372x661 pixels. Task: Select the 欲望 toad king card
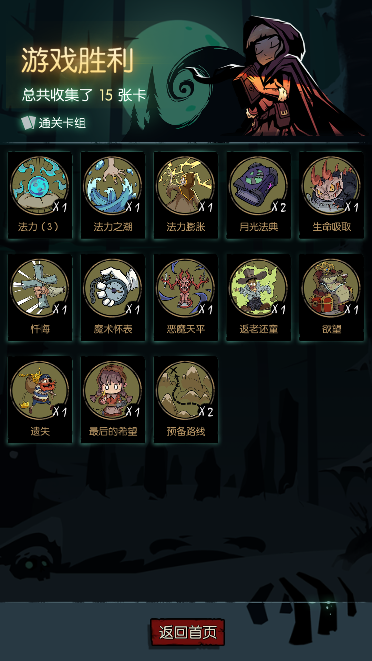331,297
